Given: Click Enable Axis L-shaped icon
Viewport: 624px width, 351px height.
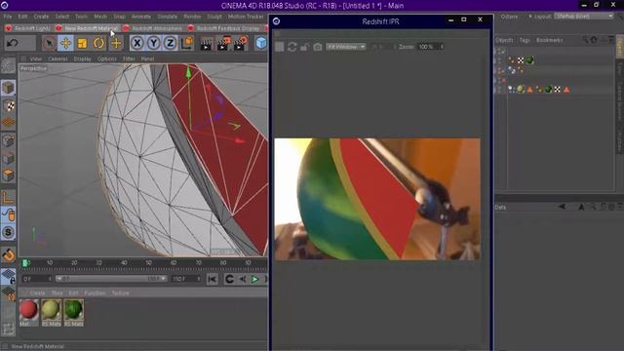Looking at the screenshot, I should [x=8, y=197].
